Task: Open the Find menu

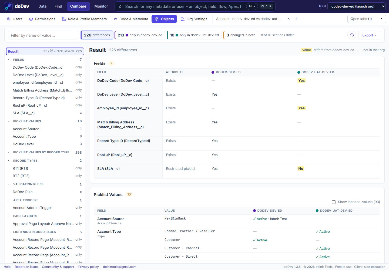Action: 58,6
